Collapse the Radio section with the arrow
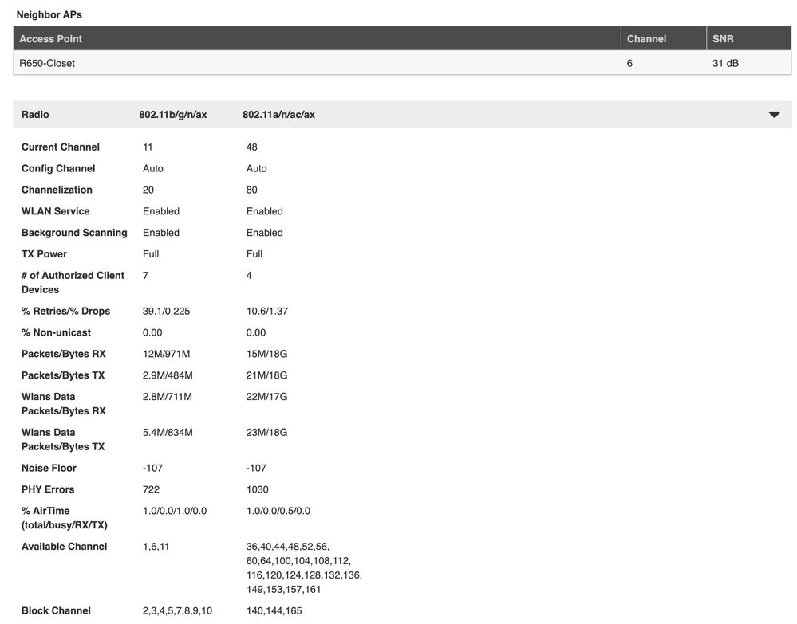The height and width of the screenshot is (624, 797). click(x=773, y=115)
